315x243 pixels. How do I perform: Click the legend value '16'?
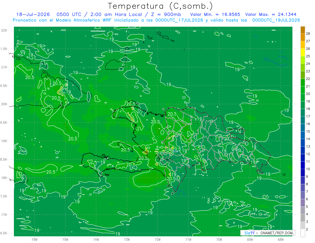pos(308,124)
